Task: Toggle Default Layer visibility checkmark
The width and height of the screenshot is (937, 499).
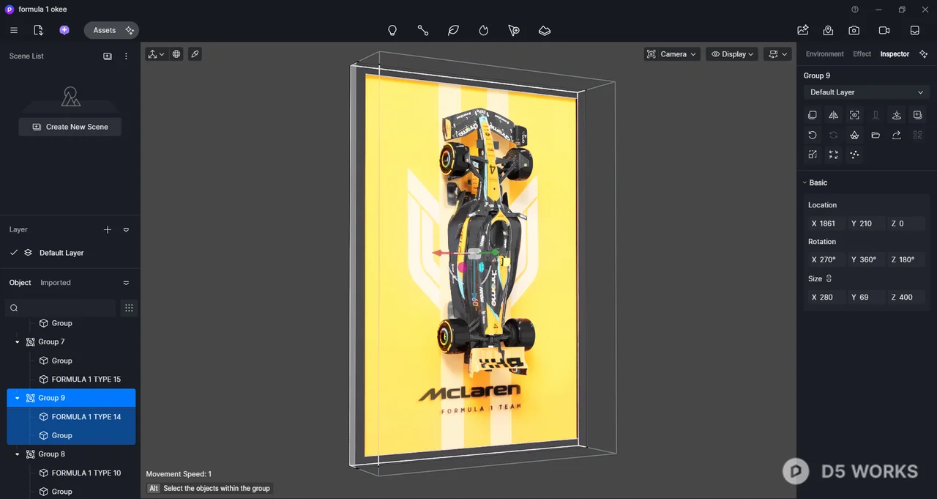Action: coord(13,253)
